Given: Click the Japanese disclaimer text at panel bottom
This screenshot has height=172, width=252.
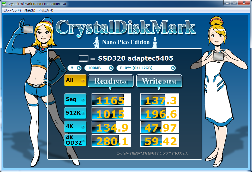Looking at the screenshot, I should pos(152,153).
